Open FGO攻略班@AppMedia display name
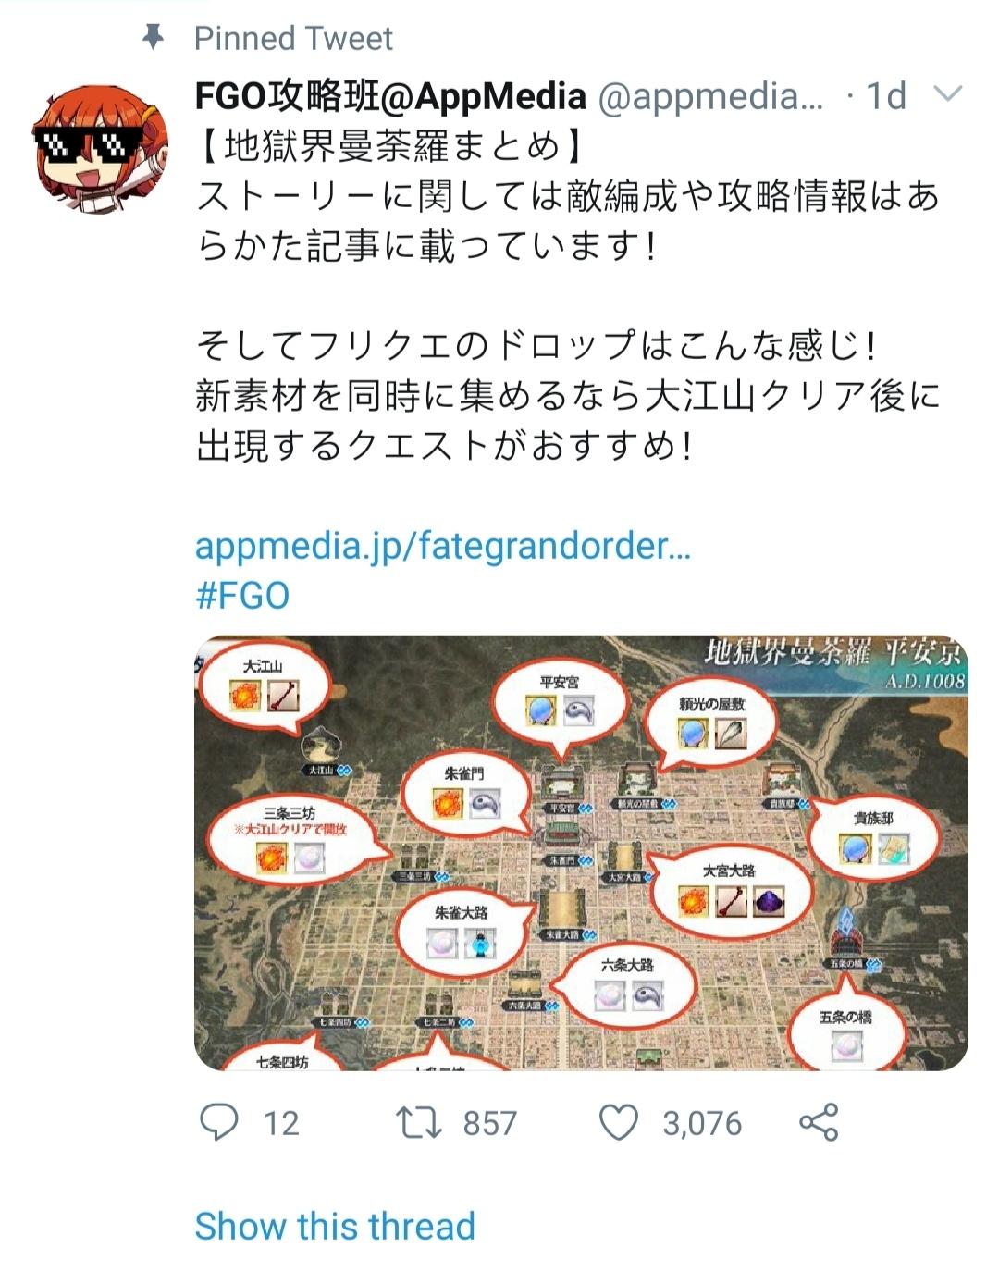Image resolution: width=999 pixels, height=1272 pixels. coord(390,95)
